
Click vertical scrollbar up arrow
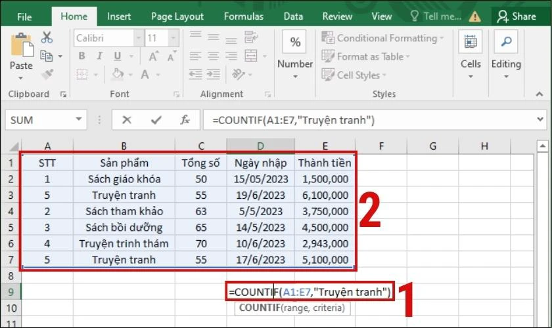click(542, 146)
